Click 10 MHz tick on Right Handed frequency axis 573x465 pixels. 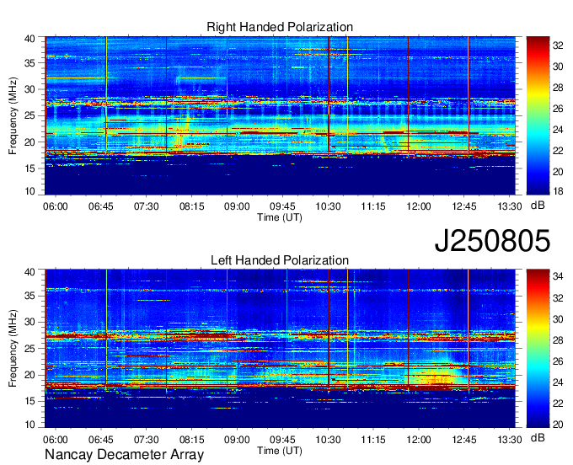point(29,191)
